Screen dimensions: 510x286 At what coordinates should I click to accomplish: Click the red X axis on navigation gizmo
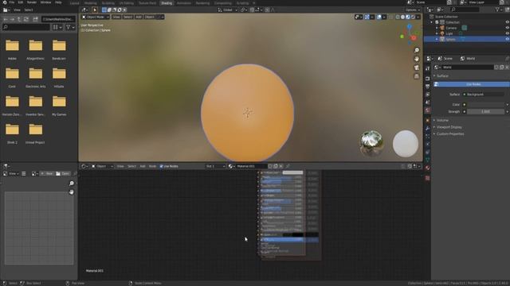pos(414,38)
